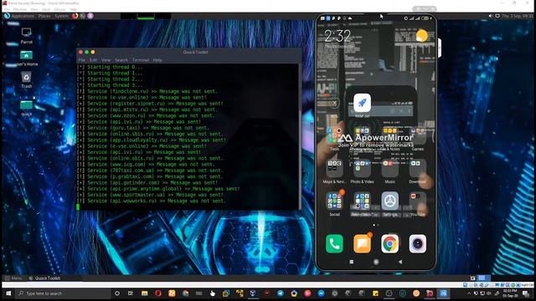
Task: Open VirtualBox Machine menu
Action: click(x=20, y=9)
